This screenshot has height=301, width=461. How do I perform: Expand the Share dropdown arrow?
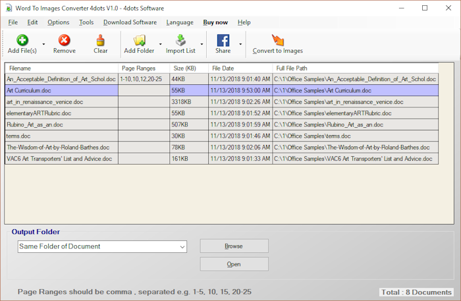[240, 45]
